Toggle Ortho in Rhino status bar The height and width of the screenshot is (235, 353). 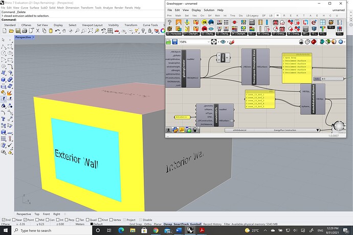pos(148,224)
